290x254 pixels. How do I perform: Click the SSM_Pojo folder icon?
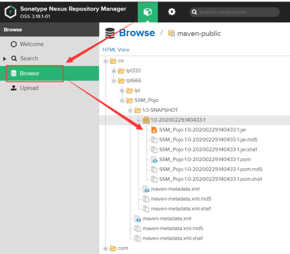129,100
